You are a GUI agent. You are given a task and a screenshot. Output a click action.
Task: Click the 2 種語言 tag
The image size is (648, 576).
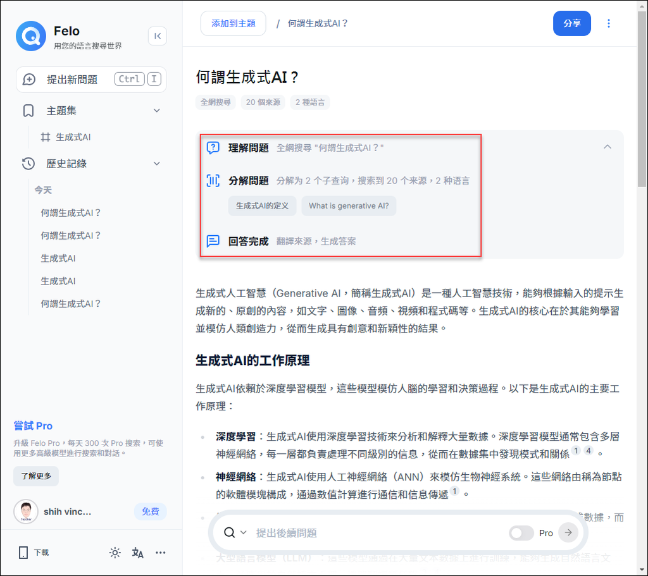310,102
